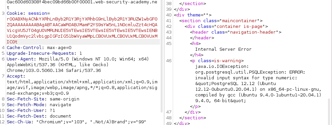Image resolution: width=332 pixels, height=125 pixels.
Task: Click the request pane vertical scrollbar thumb
Action: click(x=162, y=56)
